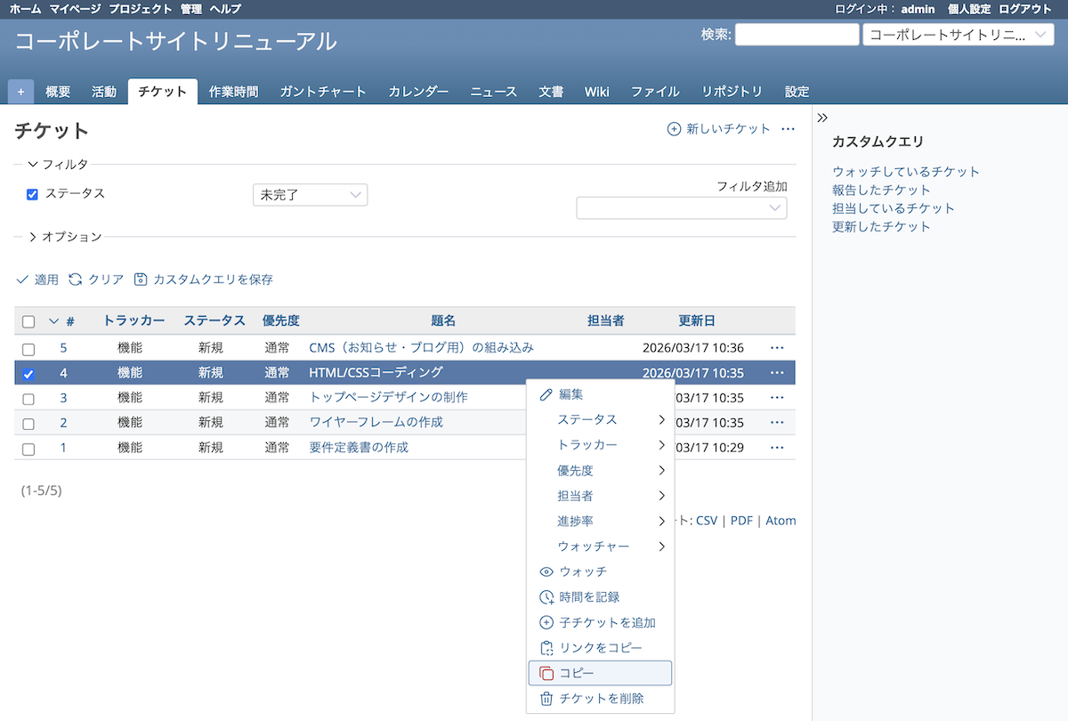Click the 検索 search input field

pos(797,35)
